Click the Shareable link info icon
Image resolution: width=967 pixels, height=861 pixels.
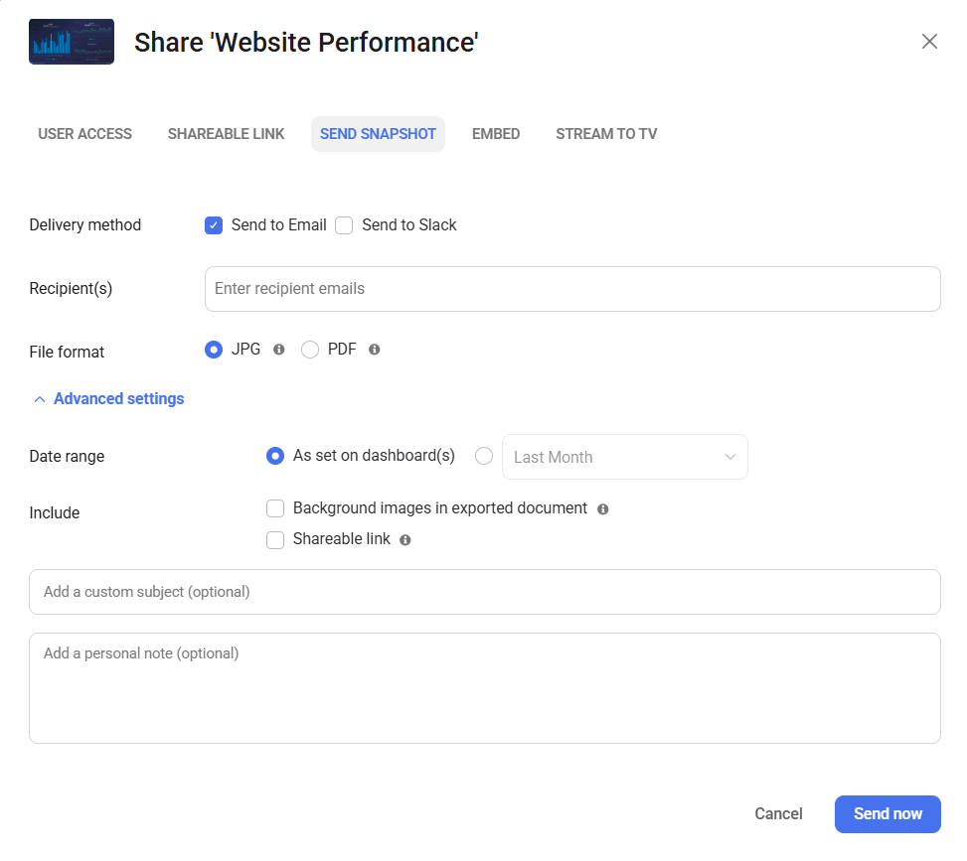[x=404, y=540]
